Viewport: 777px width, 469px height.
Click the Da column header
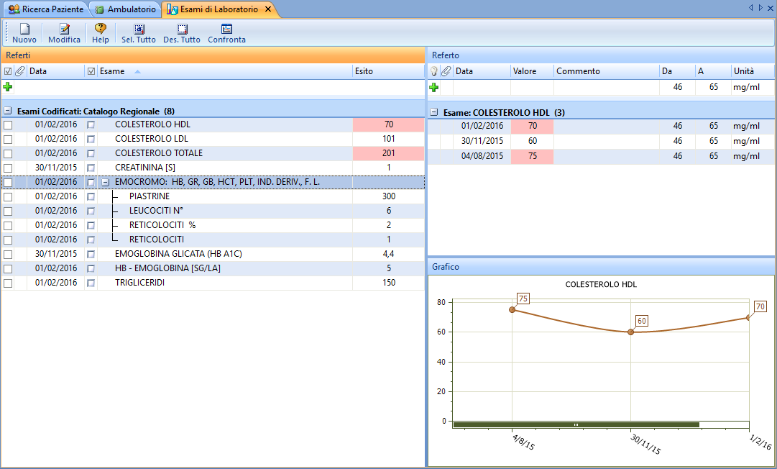tap(677, 71)
